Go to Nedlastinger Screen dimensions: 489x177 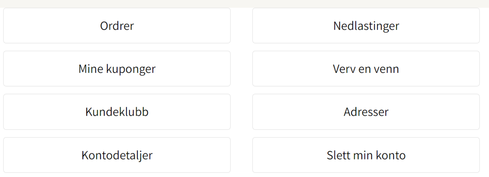click(x=366, y=26)
